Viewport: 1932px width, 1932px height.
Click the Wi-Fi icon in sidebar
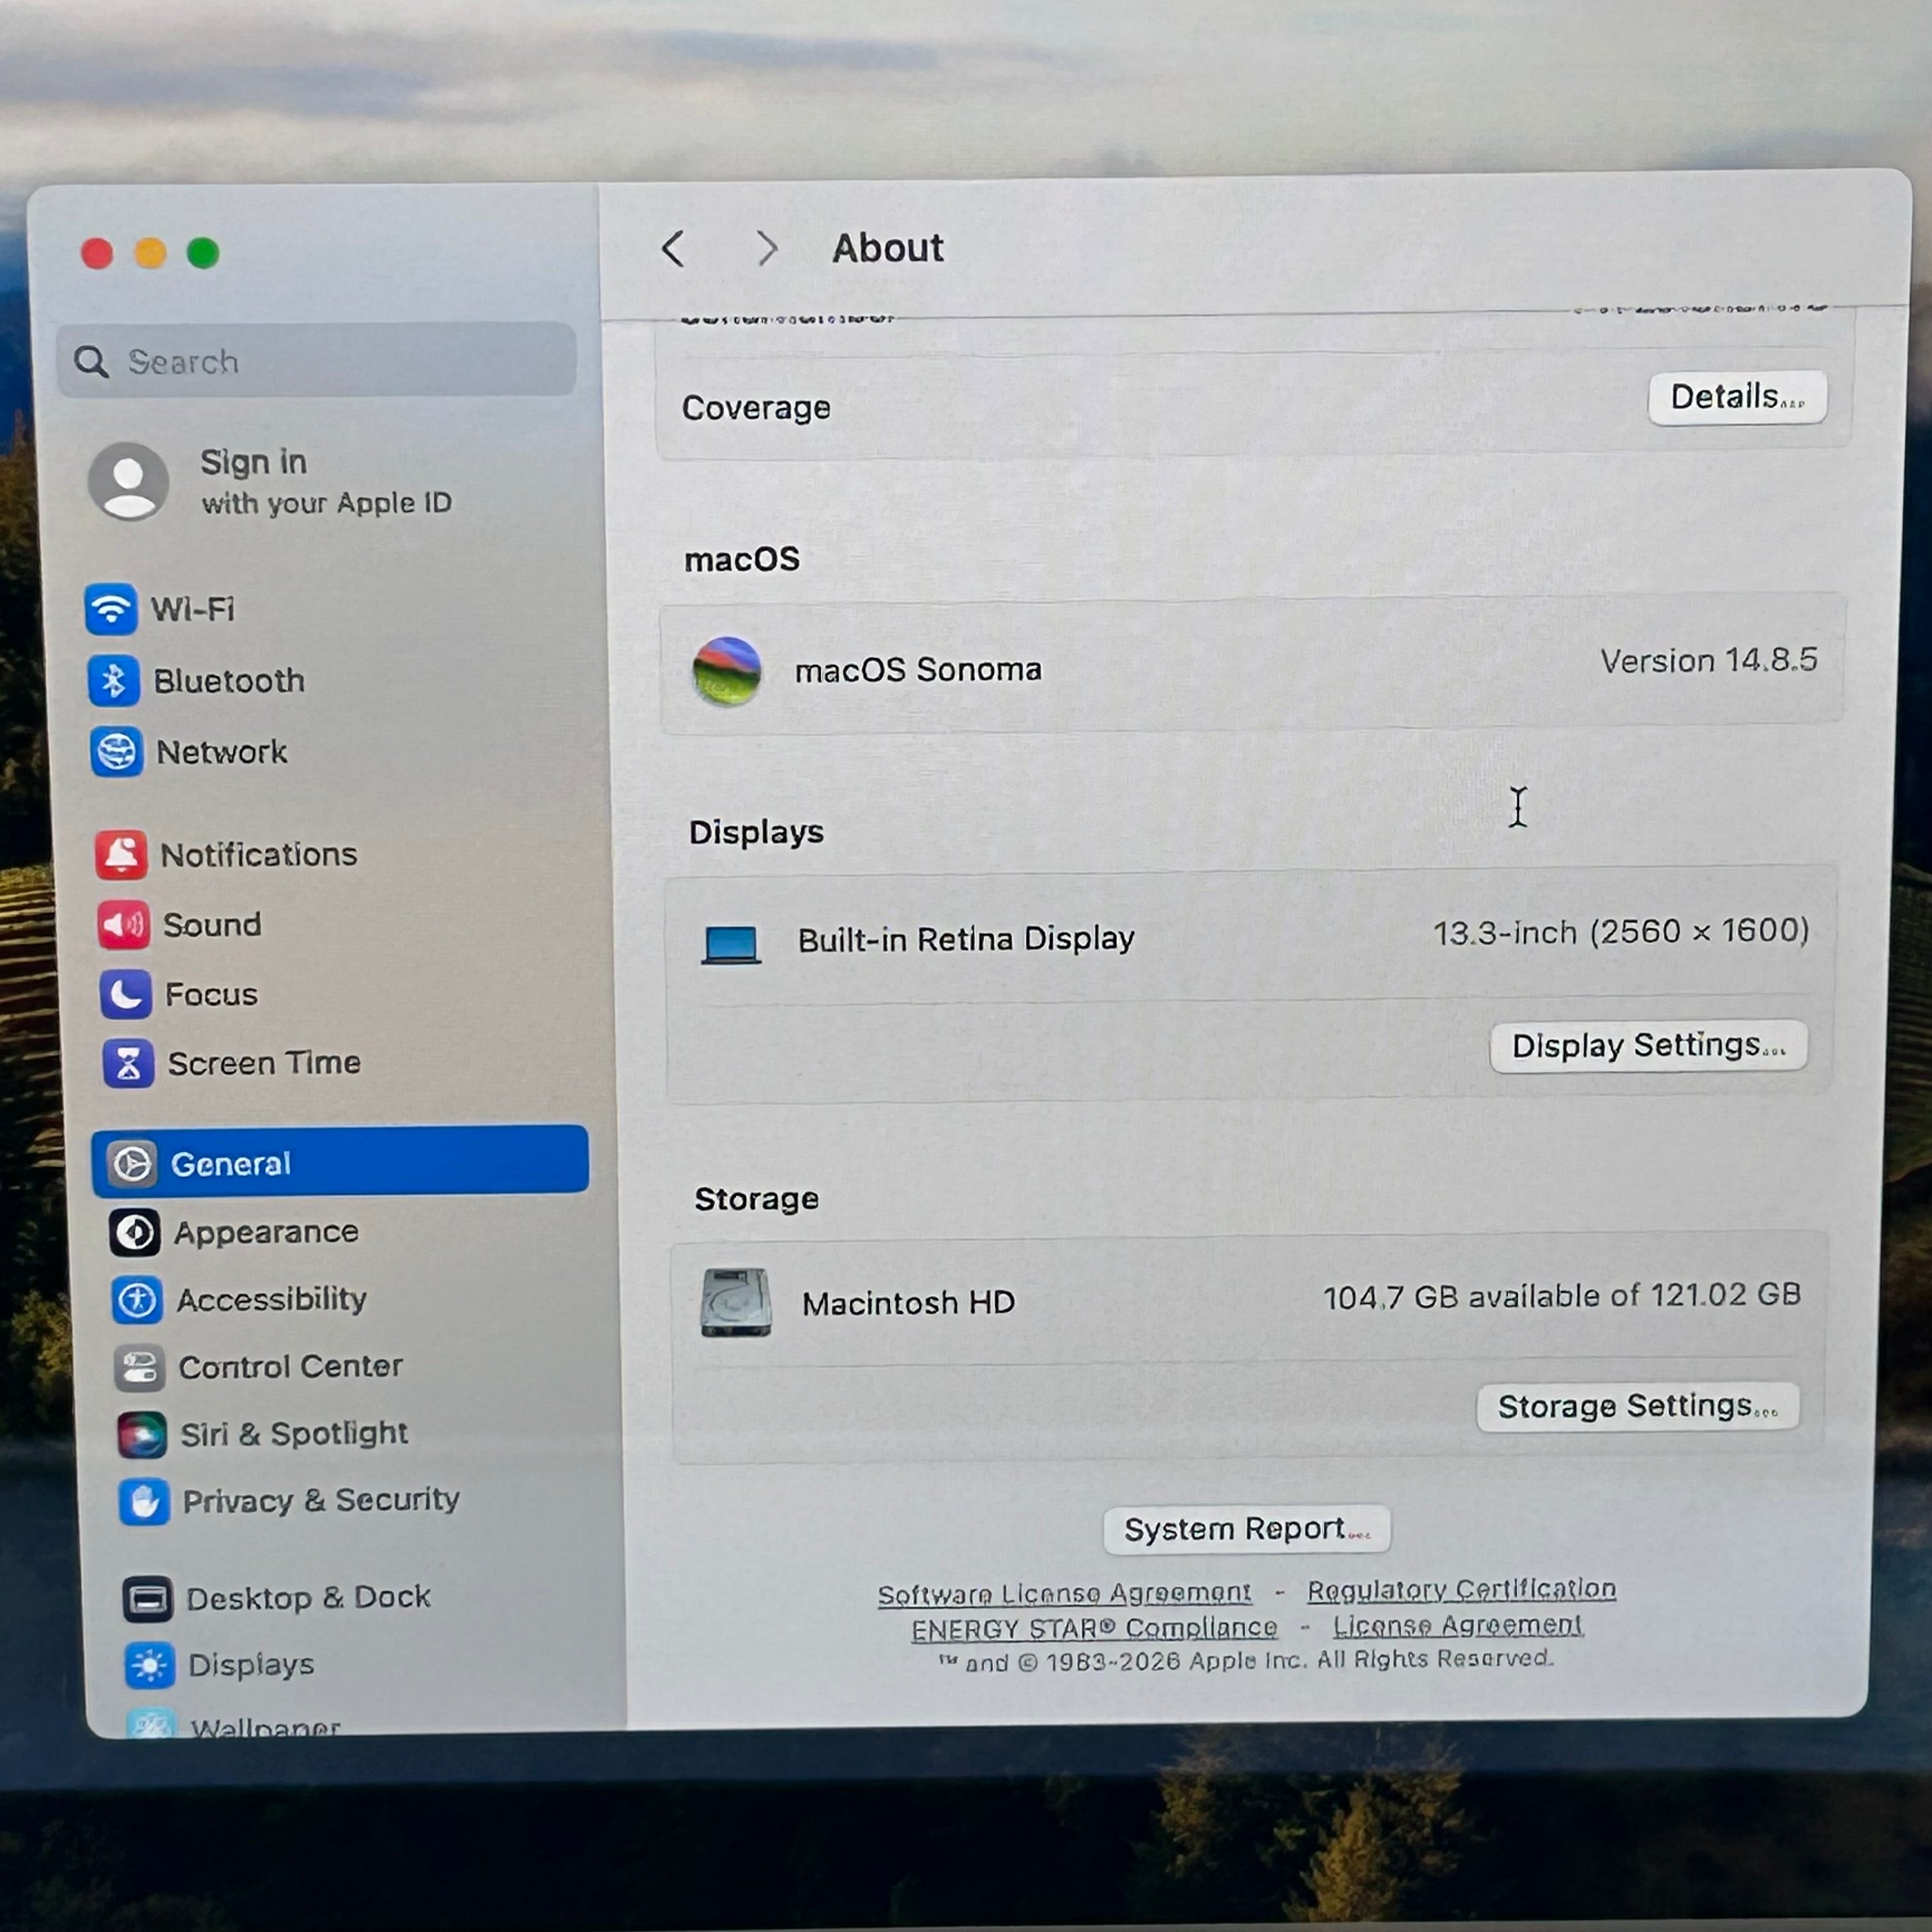tap(110, 608)
